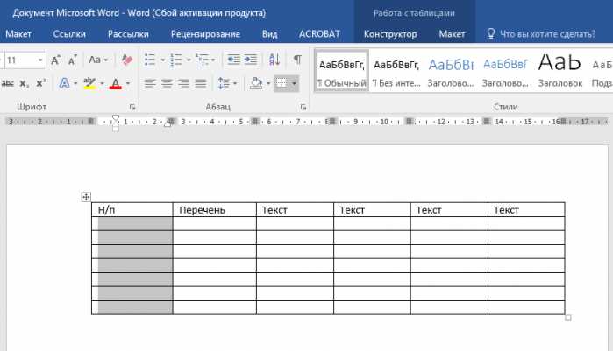Screen dimensions: 613x351
Task: Click the ruler mark labeled 10
Action: (385, 122)
